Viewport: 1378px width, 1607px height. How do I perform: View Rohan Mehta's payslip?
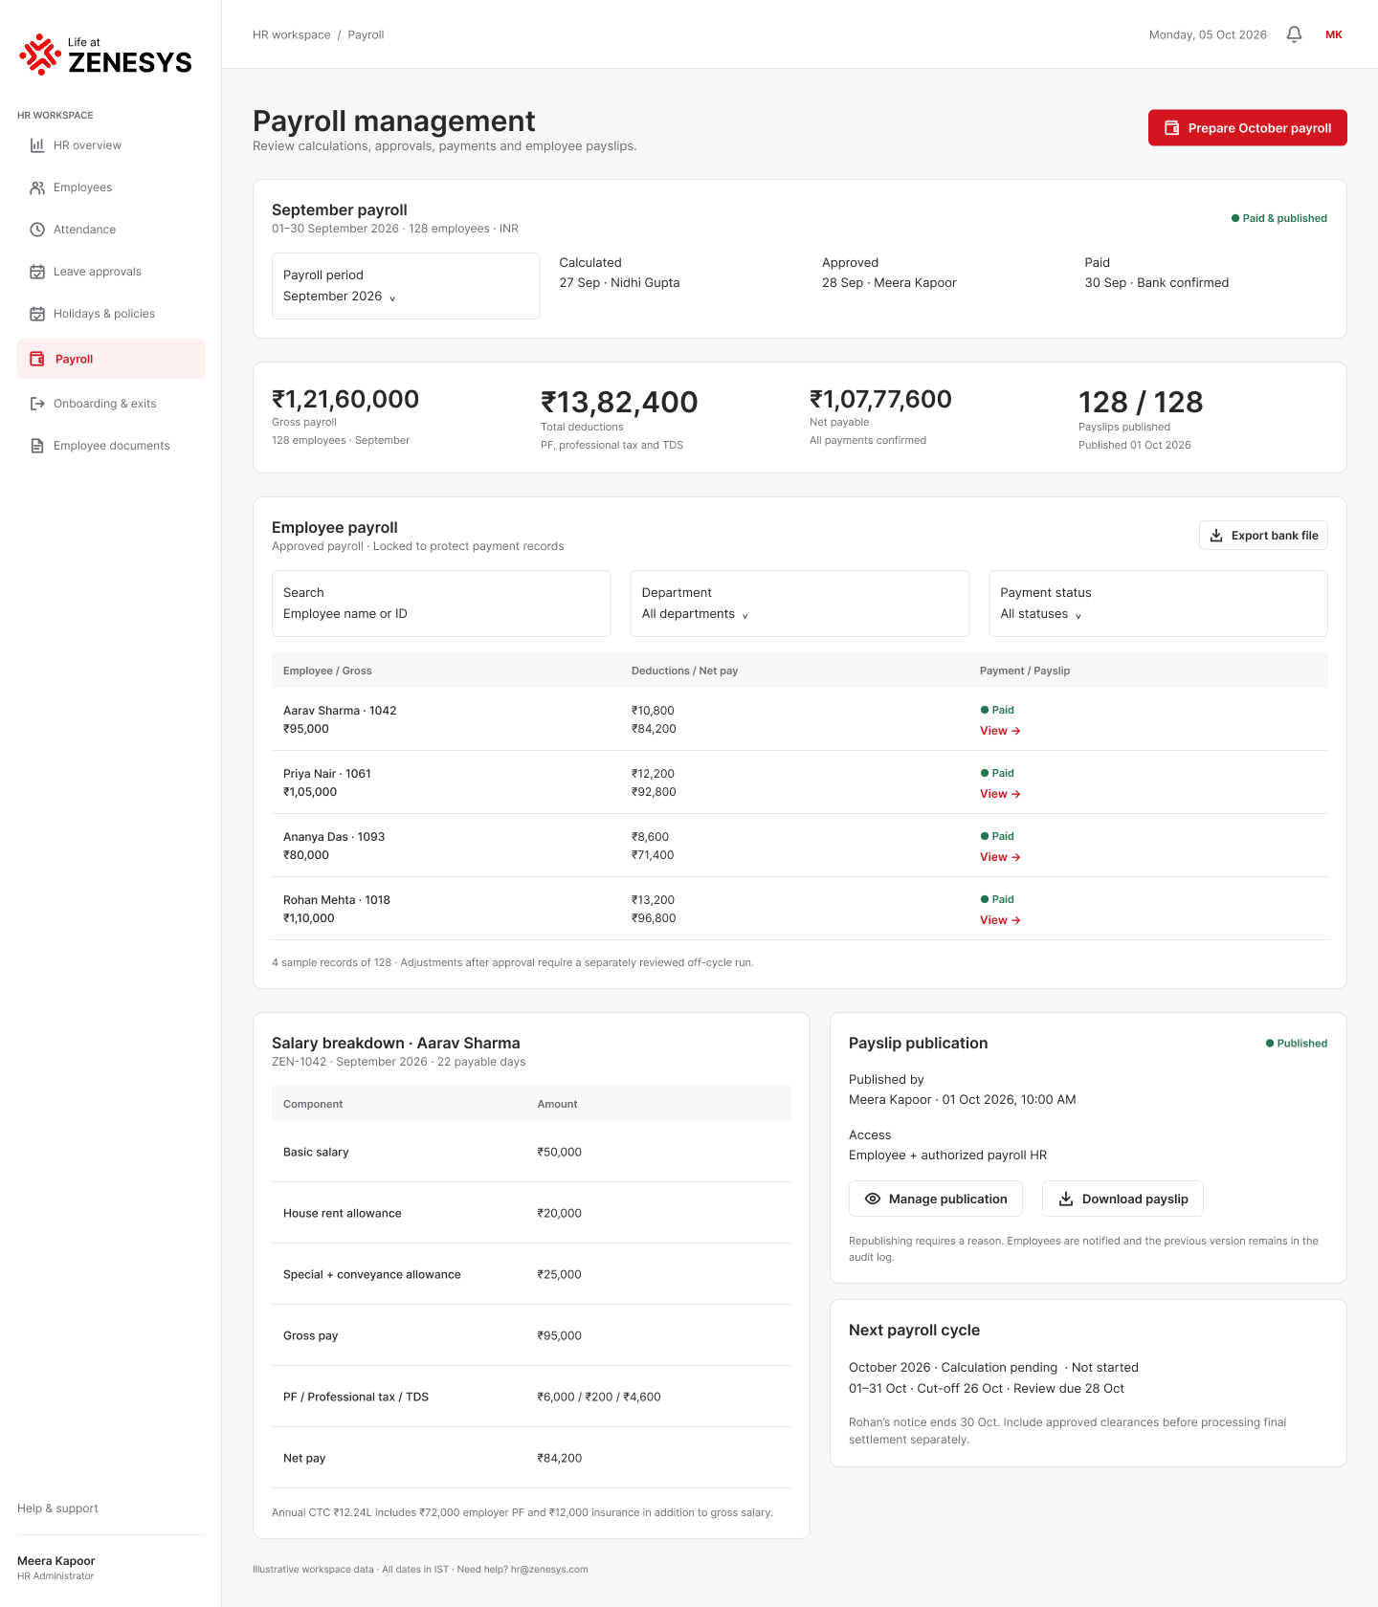point(1000,920)
